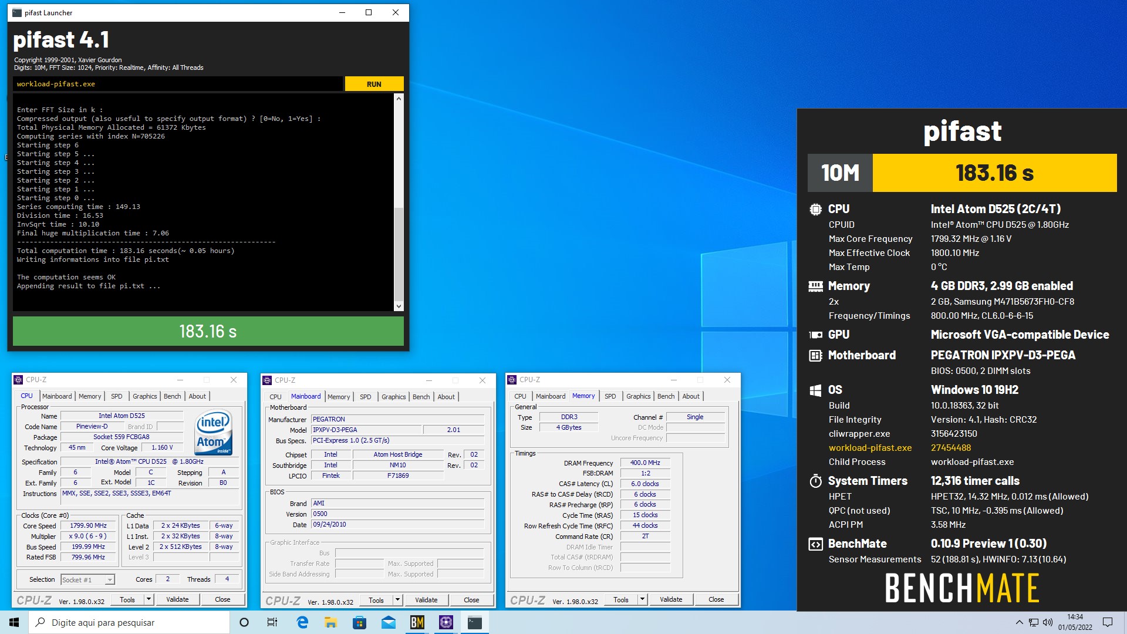
Task: Click the CPU-Z title icon of first window
Action: (18, 380)
